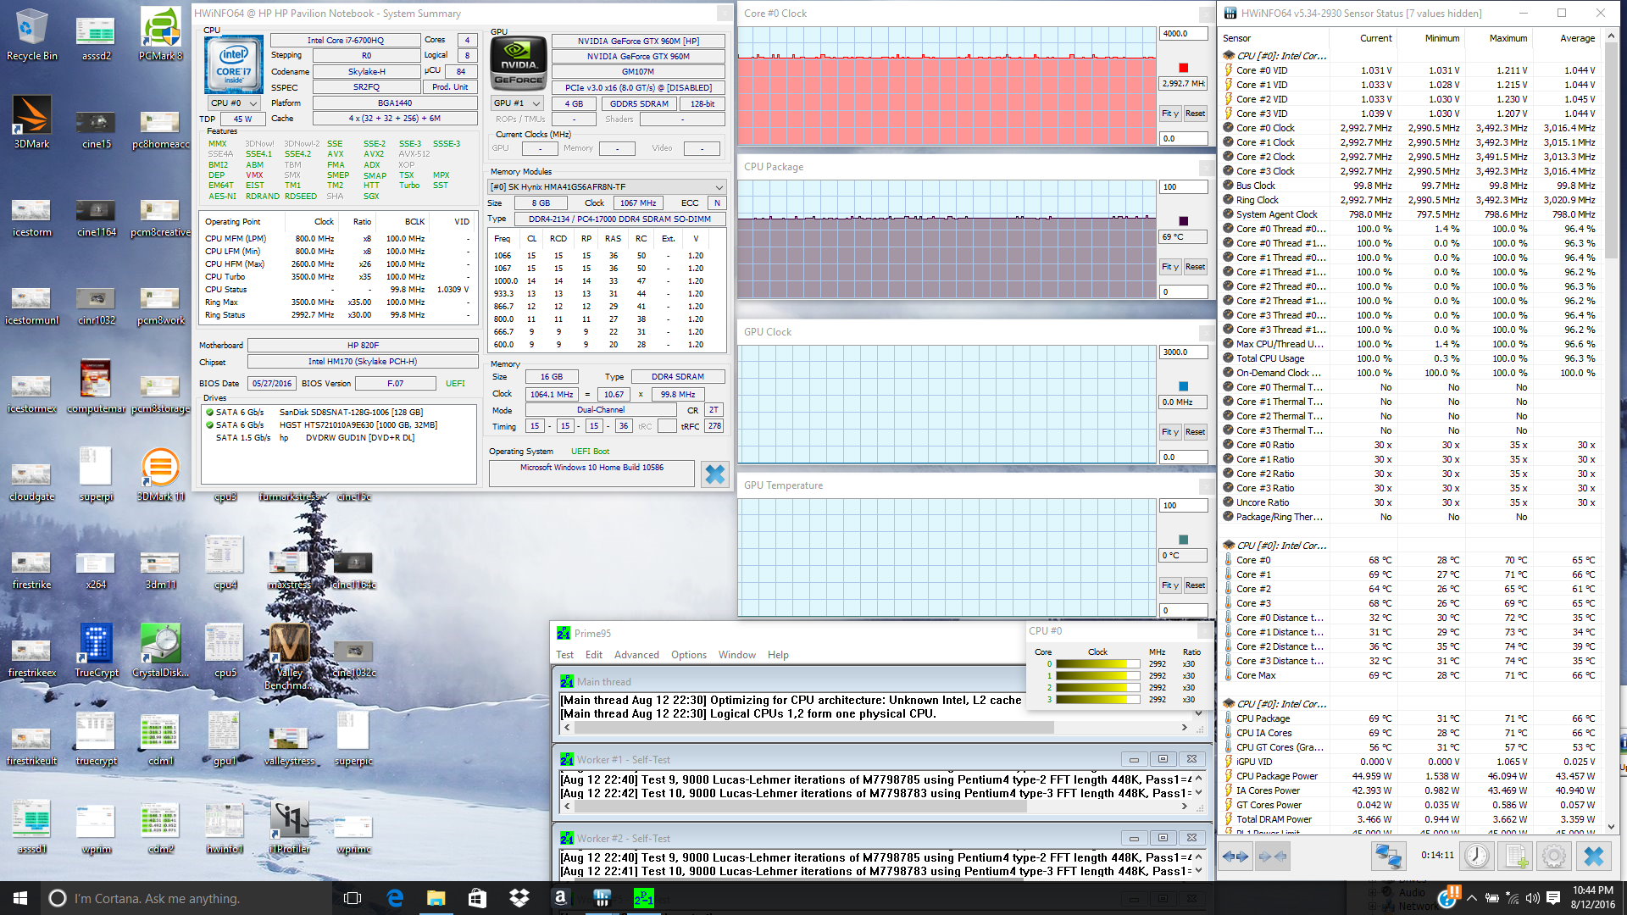Select the Bus Clock sensor row
The image size is (1627, 915).
tap(1411, 186)
